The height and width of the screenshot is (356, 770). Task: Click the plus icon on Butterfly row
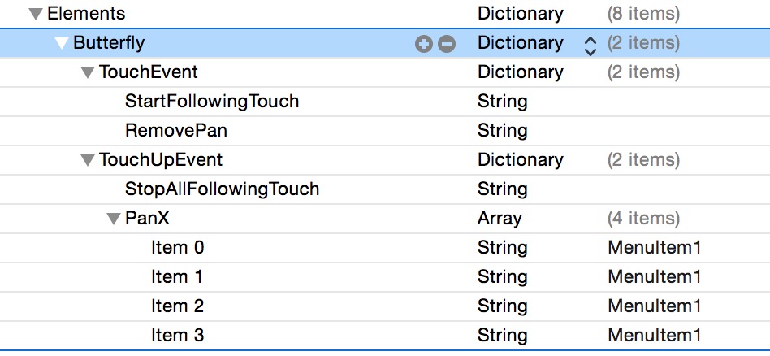[422, 44]
